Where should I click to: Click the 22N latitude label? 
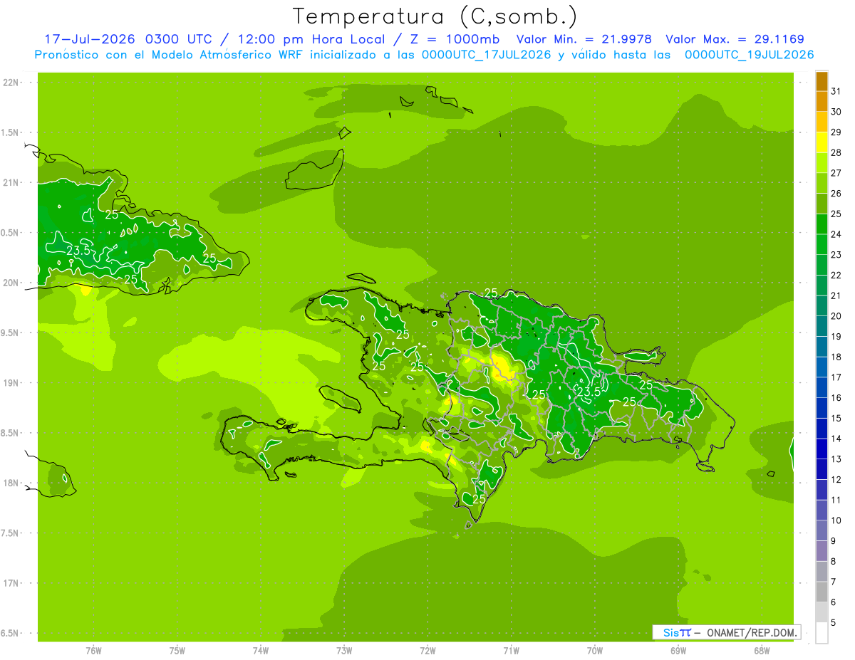point(11,83)
